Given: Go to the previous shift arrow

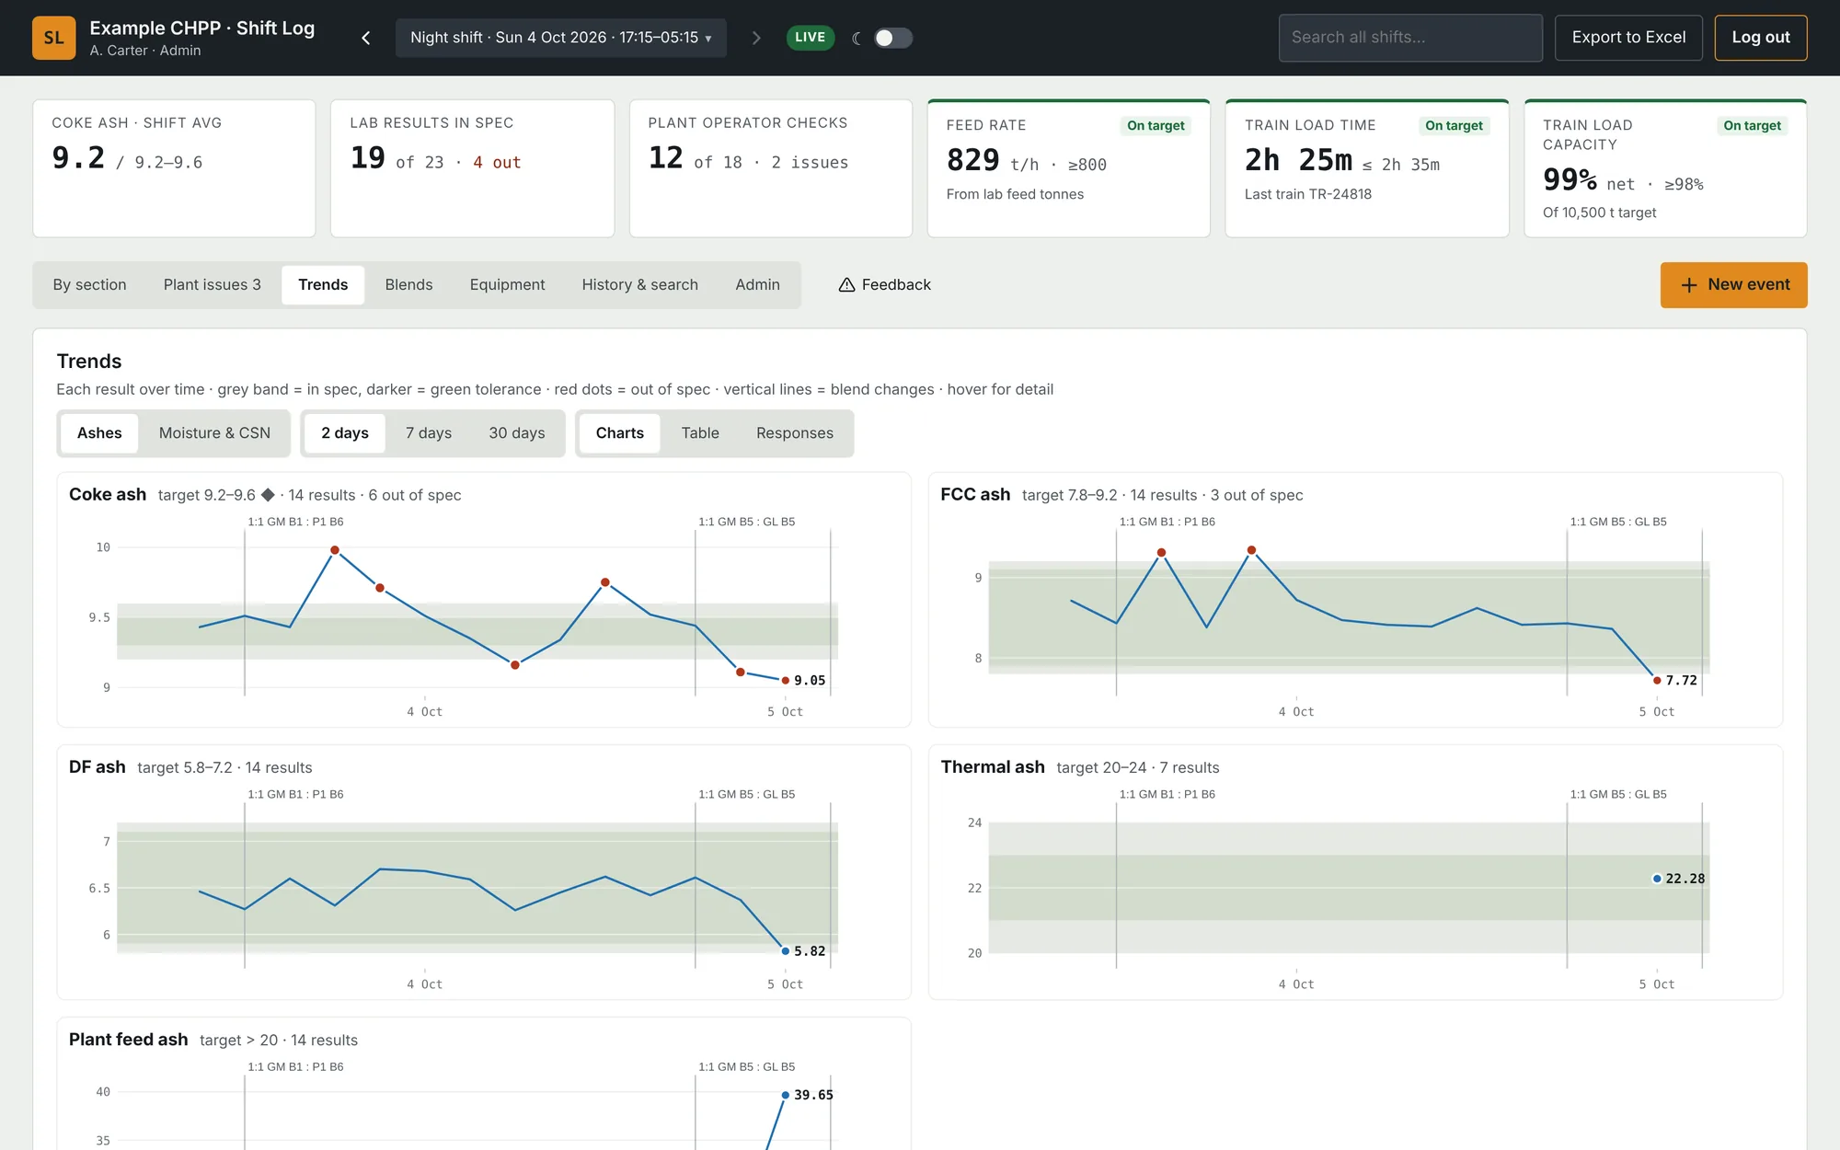Looking at the screenshot, I should point(366,38).
